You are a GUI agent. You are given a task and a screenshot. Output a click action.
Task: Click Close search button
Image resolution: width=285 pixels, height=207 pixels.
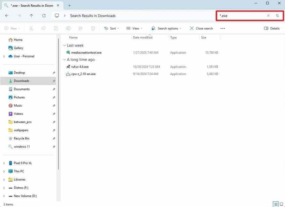(x=201, y=28)
